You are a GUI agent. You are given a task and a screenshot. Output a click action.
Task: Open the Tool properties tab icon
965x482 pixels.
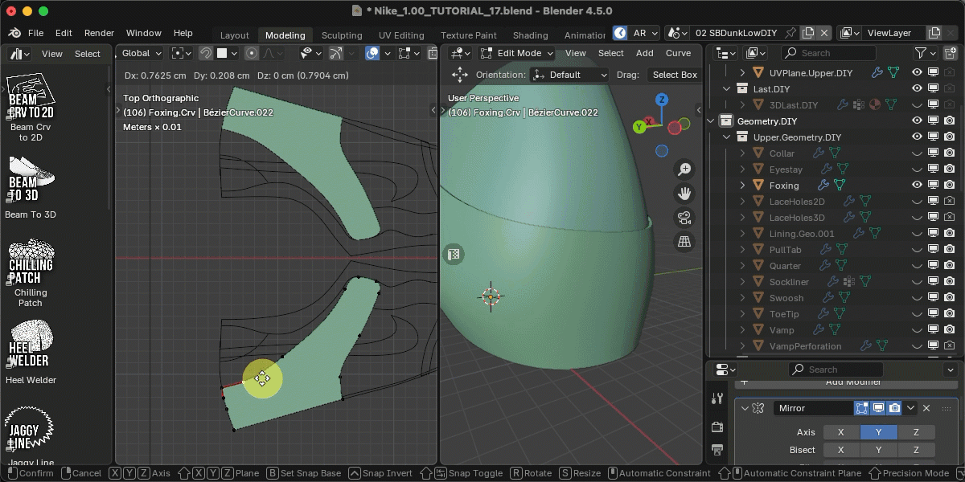tap(717, 398)
